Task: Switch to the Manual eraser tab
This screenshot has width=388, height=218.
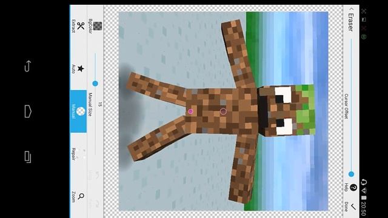Action: 78,111
